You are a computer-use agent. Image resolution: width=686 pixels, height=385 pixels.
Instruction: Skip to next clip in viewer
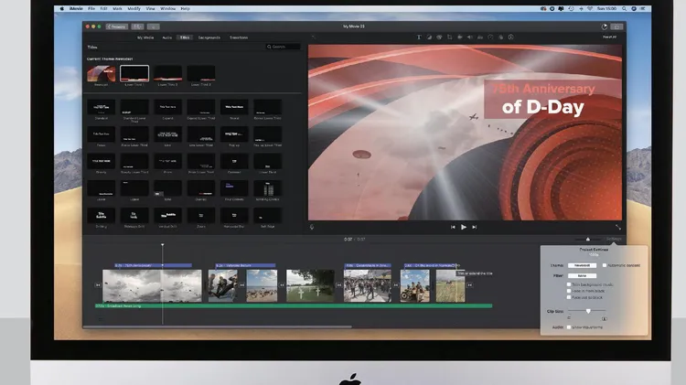(x=474, y=227)
